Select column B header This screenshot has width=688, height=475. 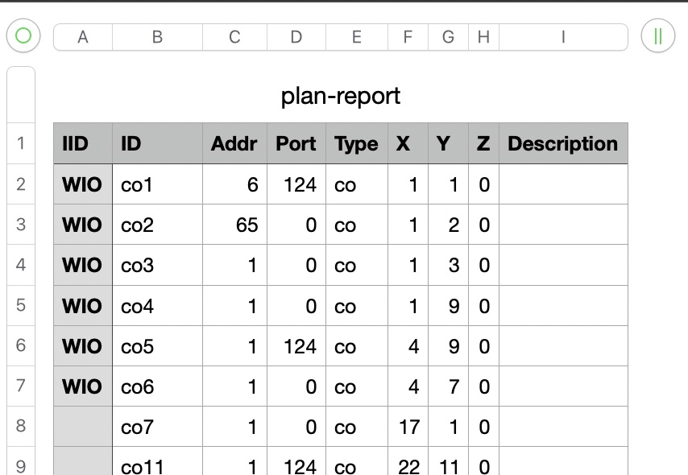point(157,37)
